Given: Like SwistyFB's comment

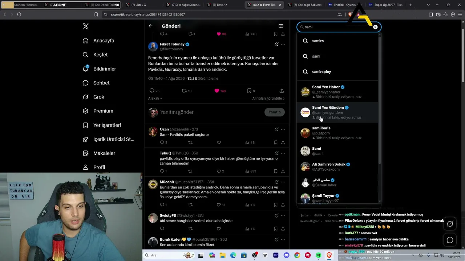Looking at the screenshot, I should (219, 229).
